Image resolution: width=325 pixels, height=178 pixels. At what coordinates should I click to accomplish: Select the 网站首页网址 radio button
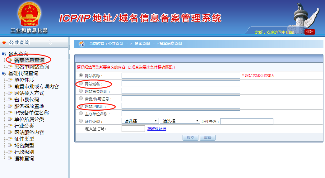click(81, 91)
